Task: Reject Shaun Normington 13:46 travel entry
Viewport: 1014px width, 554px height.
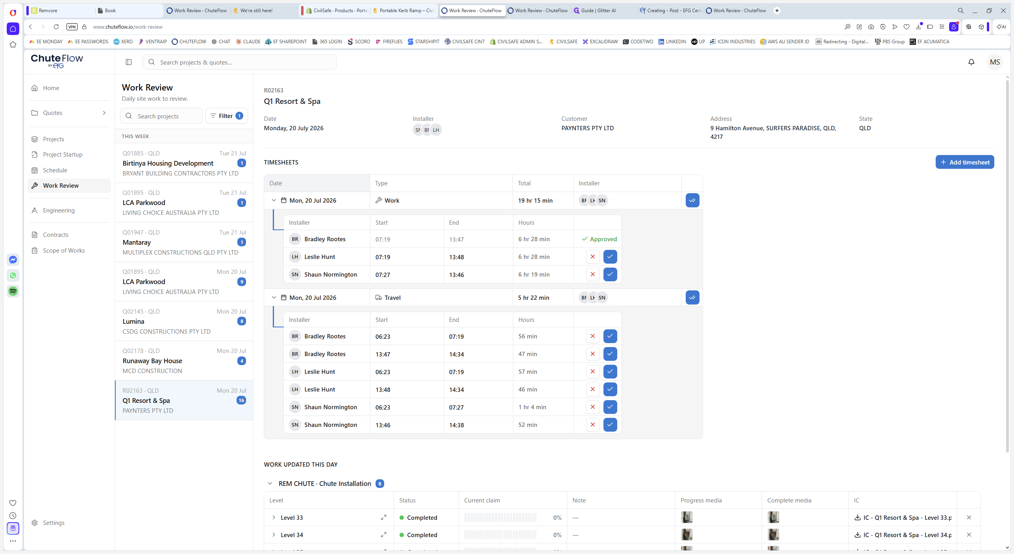Action: tap(592, 425)
